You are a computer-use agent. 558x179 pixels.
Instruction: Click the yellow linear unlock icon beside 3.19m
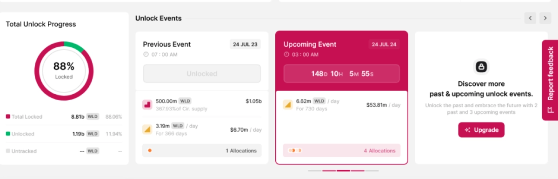pos(147,129)
